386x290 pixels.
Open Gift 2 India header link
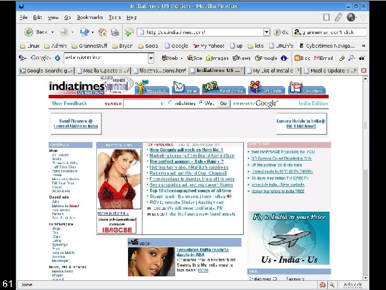pos(272,91)
